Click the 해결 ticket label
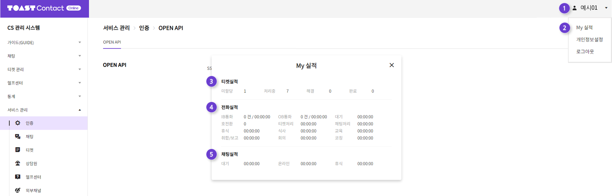The image size is (612, 196). pyautogui.click(x=310, y=91)
